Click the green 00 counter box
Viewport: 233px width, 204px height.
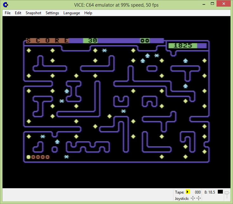(x=145, y=40)
